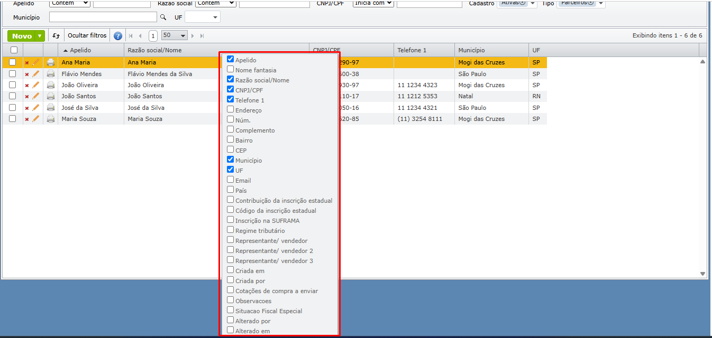Delete the Flávio Mendes row
This screenshot has width=712, height=338.
click(x=27, y=74)
